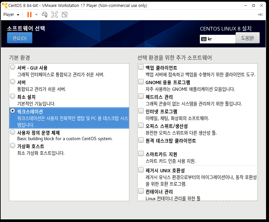Click description 최소 가상화 호스트입니다.

click(41, 153)
